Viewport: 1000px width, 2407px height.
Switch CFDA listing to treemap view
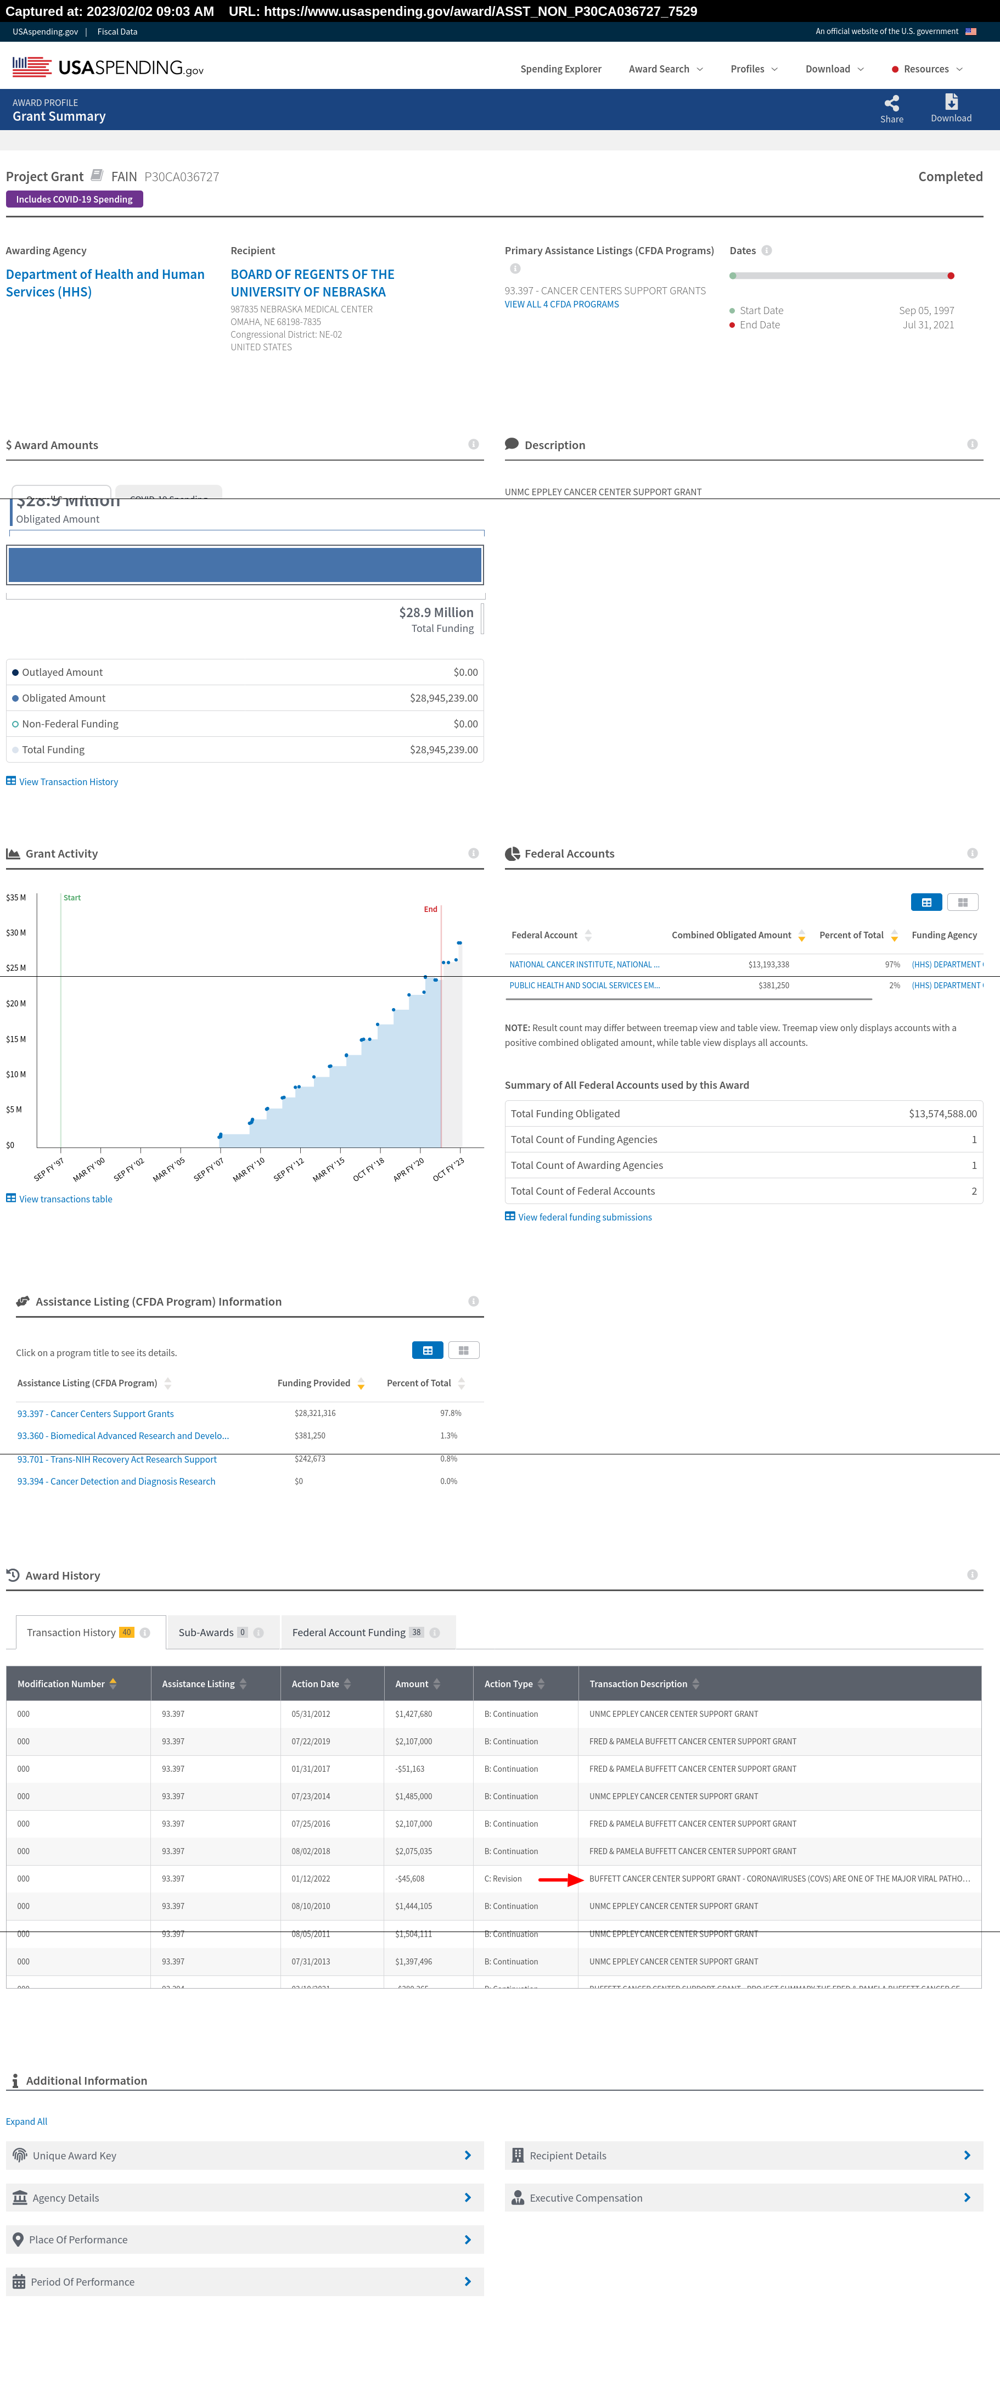click(x=463, y=1350)
